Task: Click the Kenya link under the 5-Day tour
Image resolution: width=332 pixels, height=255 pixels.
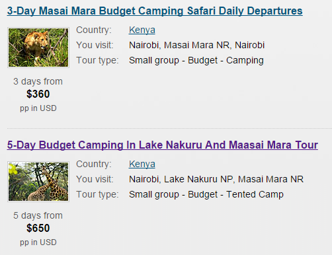Action: coord(142,164)
